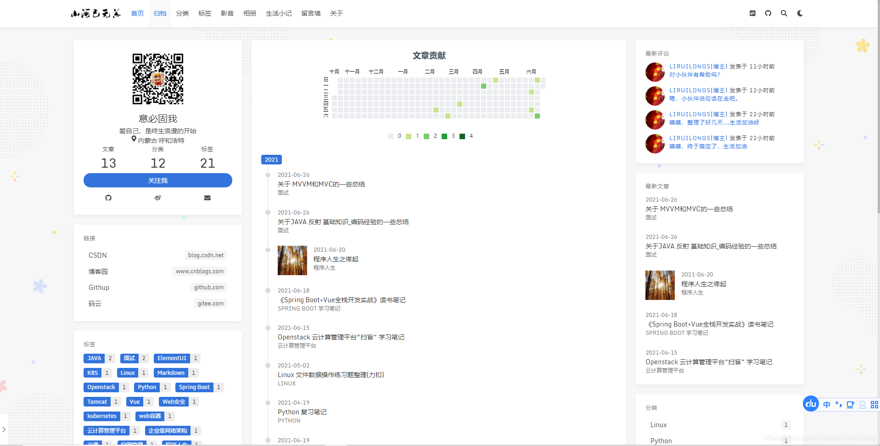Open the Weibo icon under the profile

coord(157,198)
